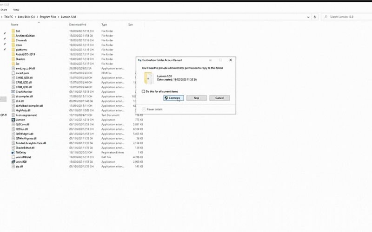Select the HighPoly.dll file icon
This screenshot has width=372, height=232.
13,110
